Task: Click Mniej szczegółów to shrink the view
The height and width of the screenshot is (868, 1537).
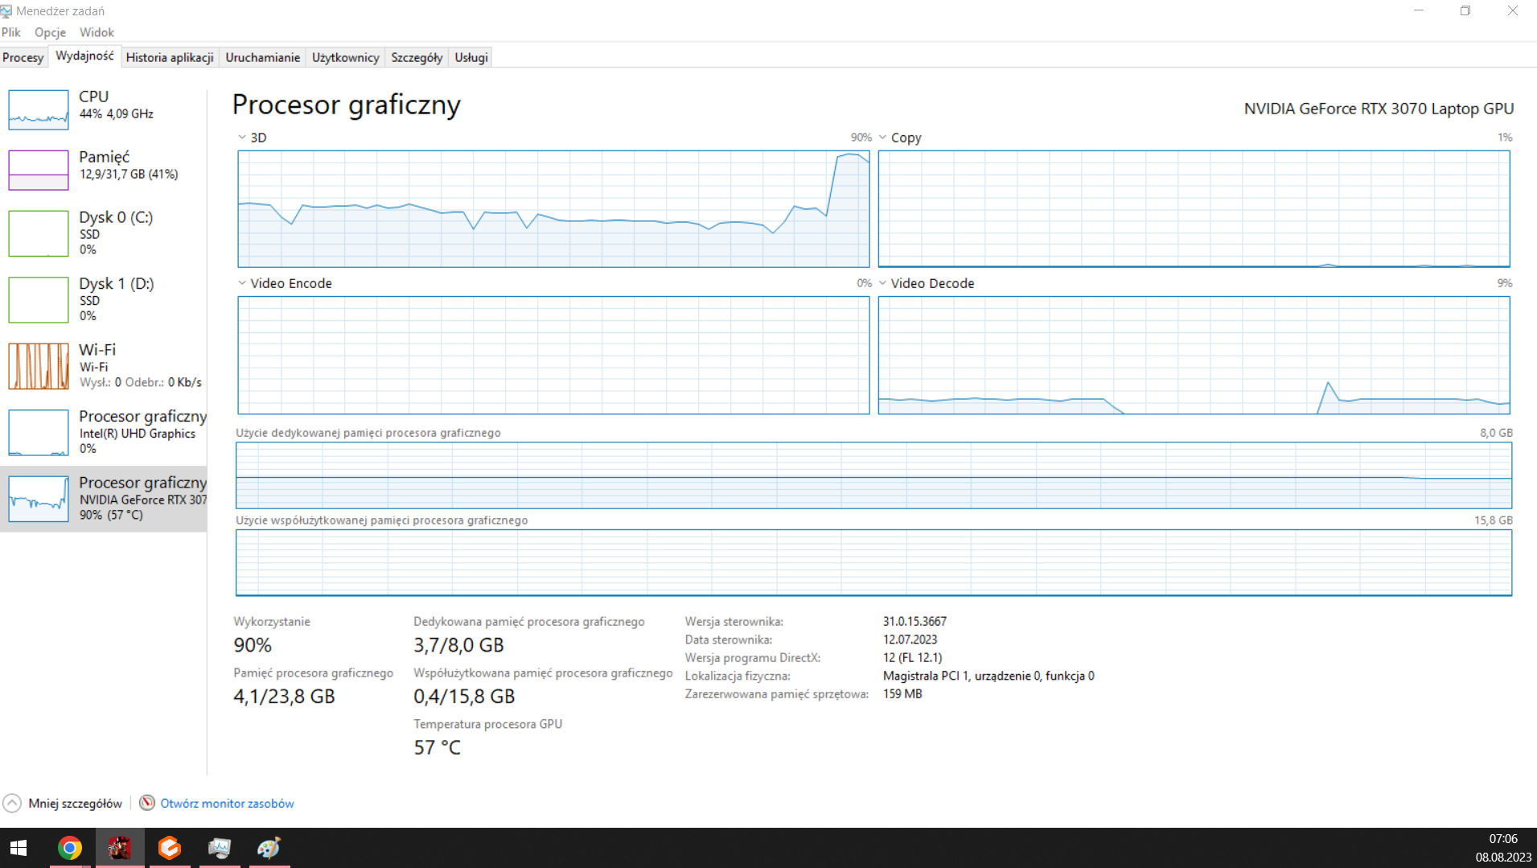Action: click(75, 803)
